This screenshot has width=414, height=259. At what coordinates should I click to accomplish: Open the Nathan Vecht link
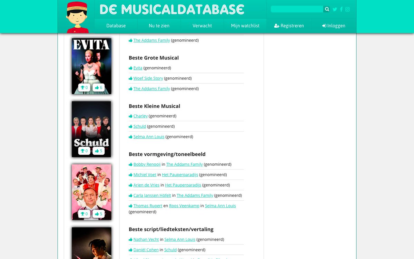click(x=146, y=240)
